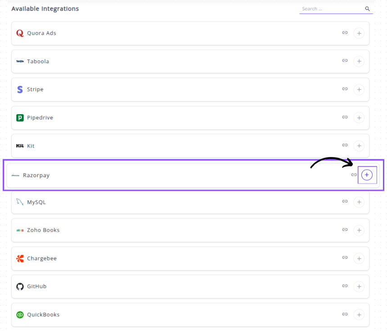Click the Zoho Books logo
Image resolution: width=387 pixels, height=331 pixels.
pyautogui.click(x=20, y=230)
